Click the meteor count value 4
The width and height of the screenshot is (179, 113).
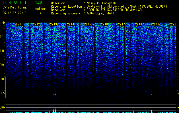pos(40,13)
